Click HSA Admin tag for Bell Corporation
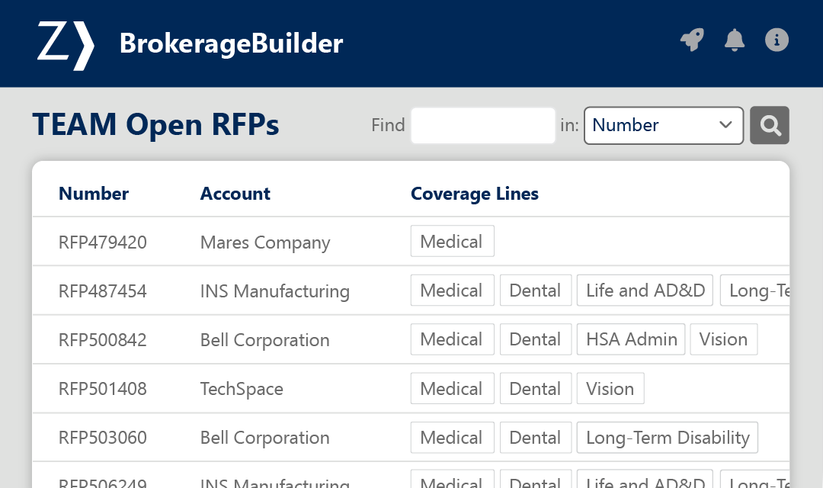Image resolution: width=823 pixels, height=488 pixels. tap(631, 339)
